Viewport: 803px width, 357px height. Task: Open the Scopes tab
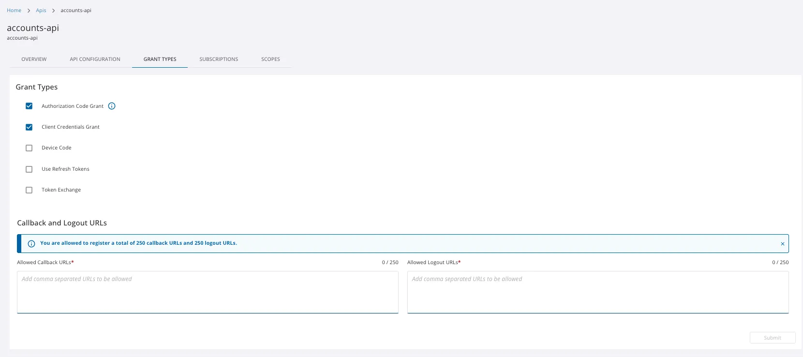point(270,59)
